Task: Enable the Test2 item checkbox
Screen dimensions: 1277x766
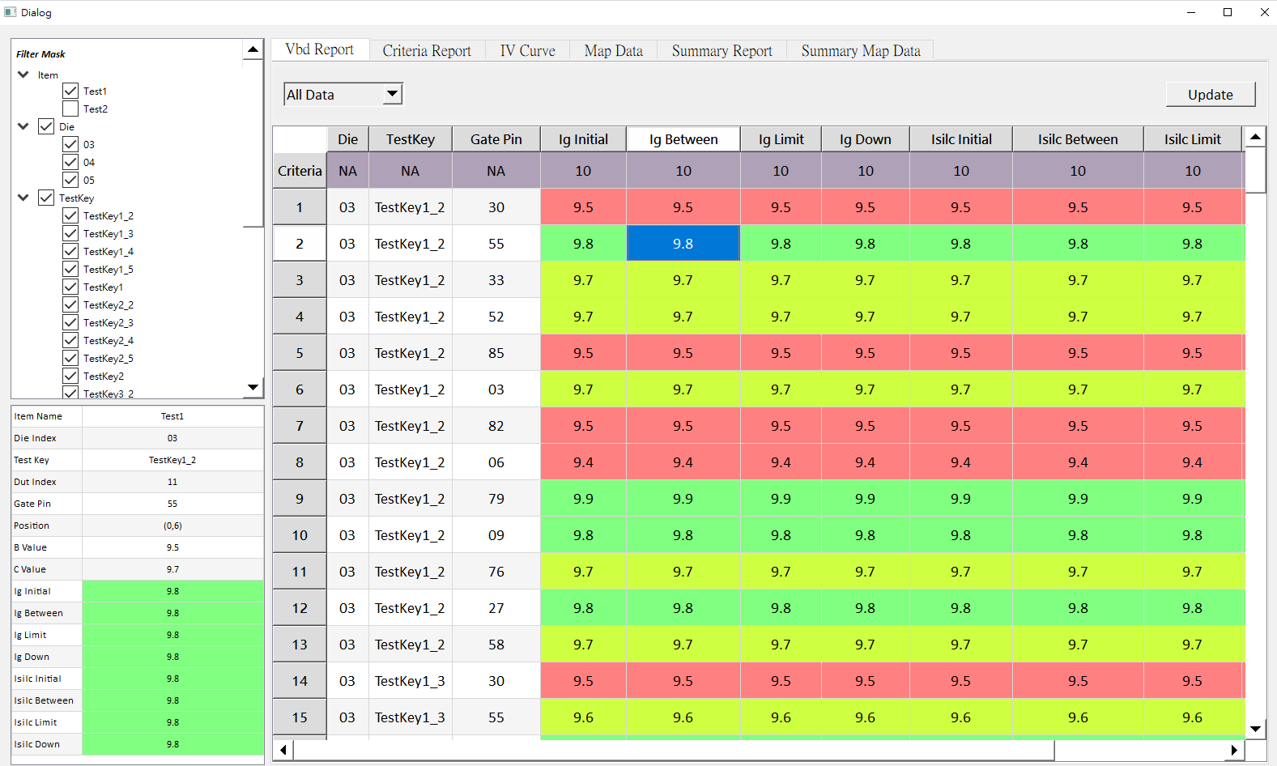Action: [x=70, y=109]
